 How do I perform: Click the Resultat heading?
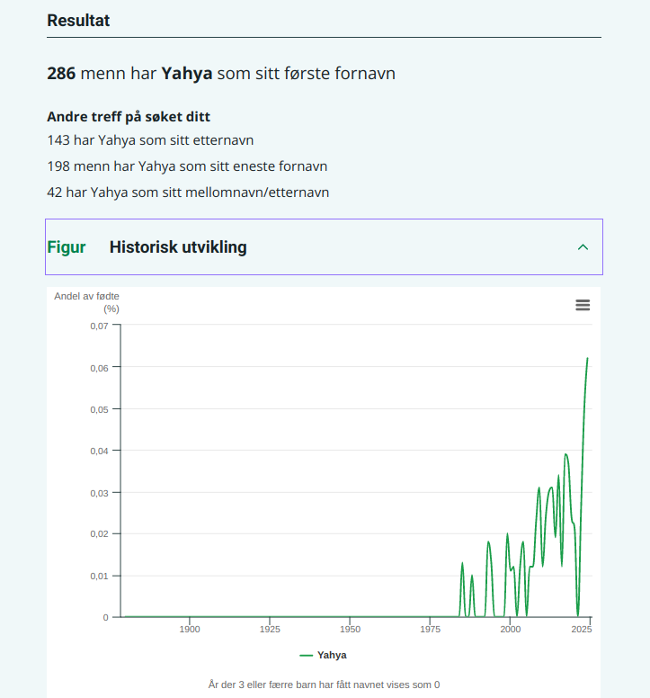click(78, 21)
